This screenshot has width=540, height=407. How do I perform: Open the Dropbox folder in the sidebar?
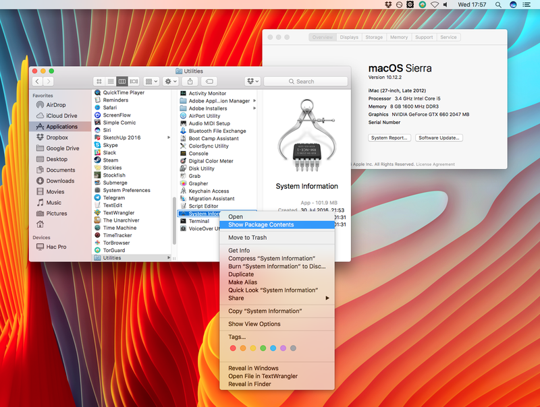tap(60, 137)
